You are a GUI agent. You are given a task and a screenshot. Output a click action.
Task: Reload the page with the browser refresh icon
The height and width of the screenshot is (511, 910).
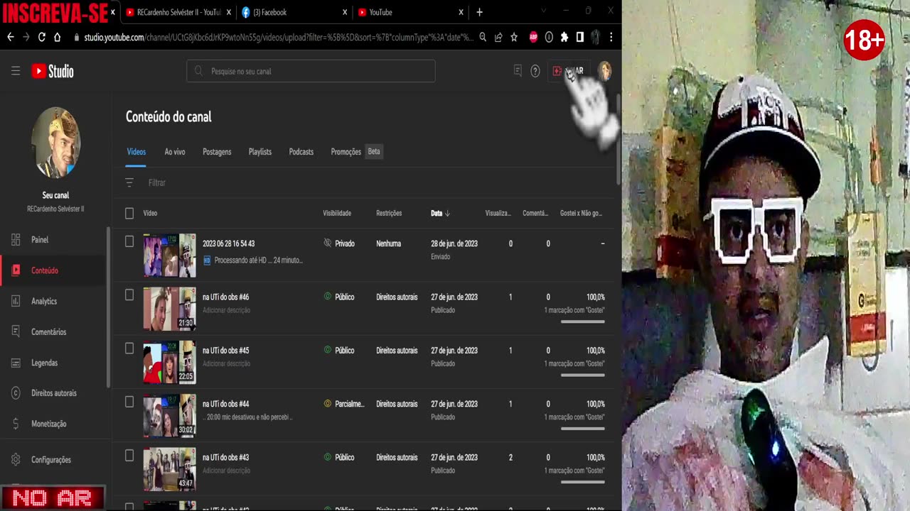42,37
